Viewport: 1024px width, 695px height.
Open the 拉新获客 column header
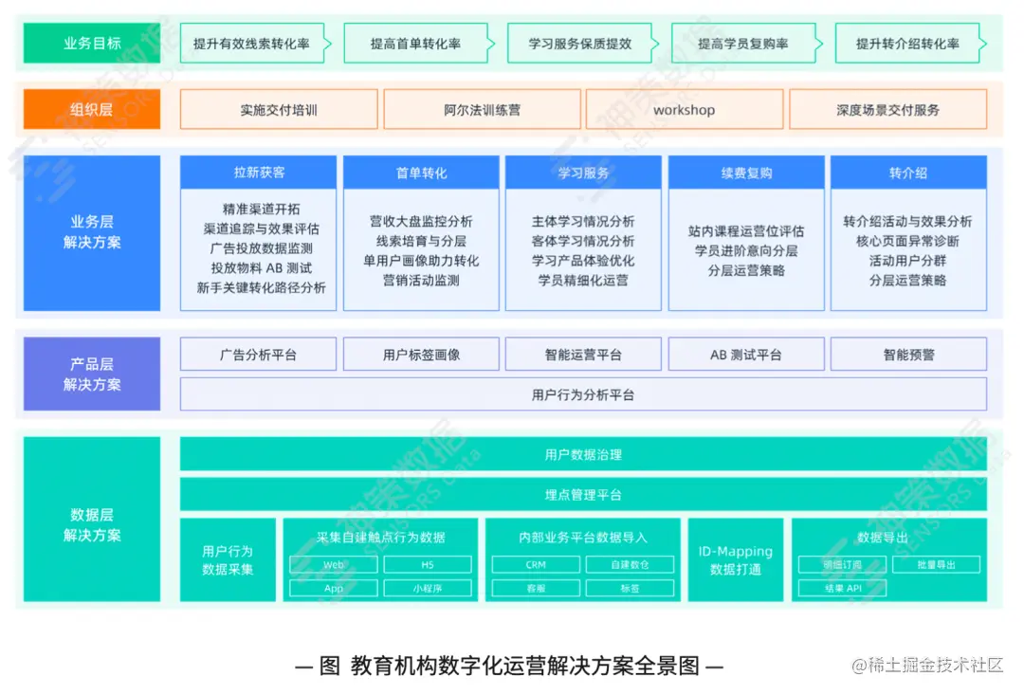tap(259, 173)
